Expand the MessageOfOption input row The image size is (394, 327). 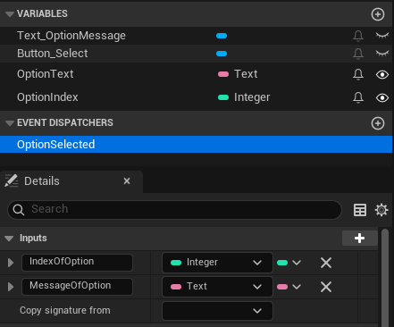click(11, 287)
